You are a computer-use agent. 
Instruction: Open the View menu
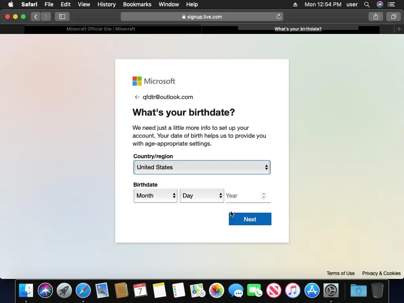tap(84, 4)
